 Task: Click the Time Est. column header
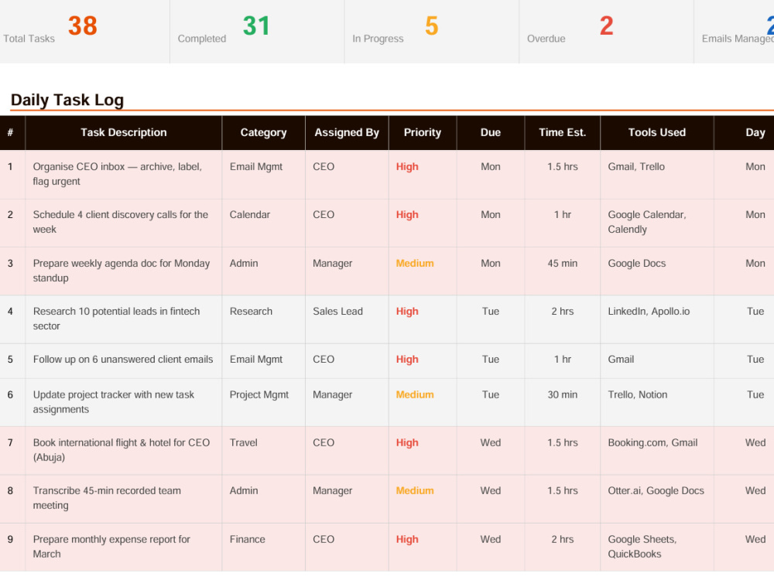(x=562, y=132)
